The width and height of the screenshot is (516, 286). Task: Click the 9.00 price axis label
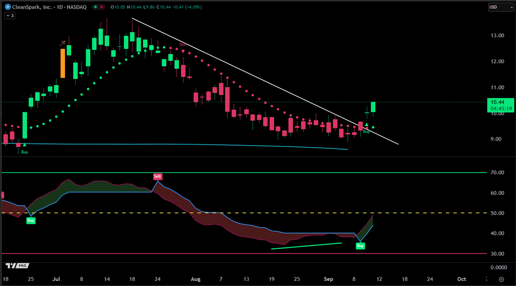496,139
